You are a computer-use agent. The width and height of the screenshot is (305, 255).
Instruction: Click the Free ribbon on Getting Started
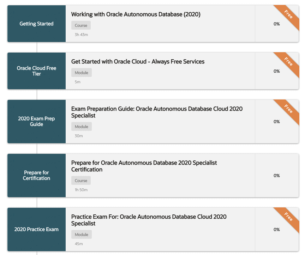288,14
